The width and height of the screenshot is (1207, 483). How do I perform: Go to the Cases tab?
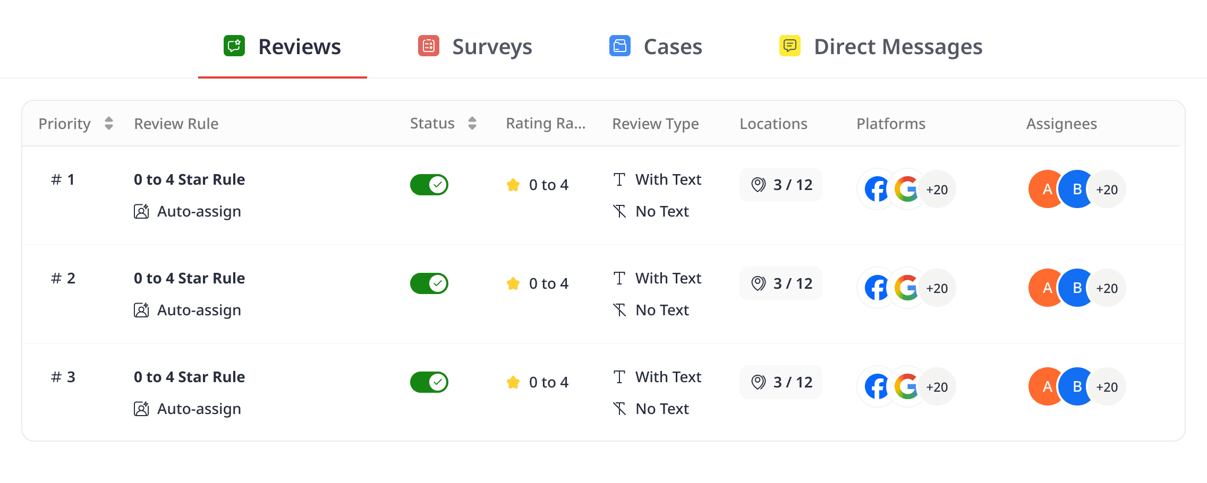coord(656,47)
